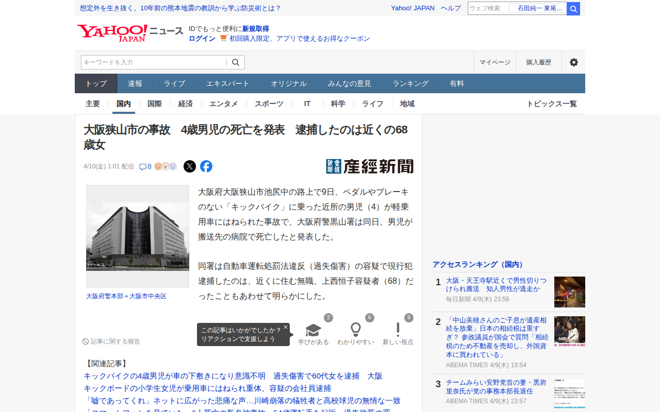660x412 pixels.
Task: Click the ranking 3 article thumbnail
Action: tap(570, 394)
